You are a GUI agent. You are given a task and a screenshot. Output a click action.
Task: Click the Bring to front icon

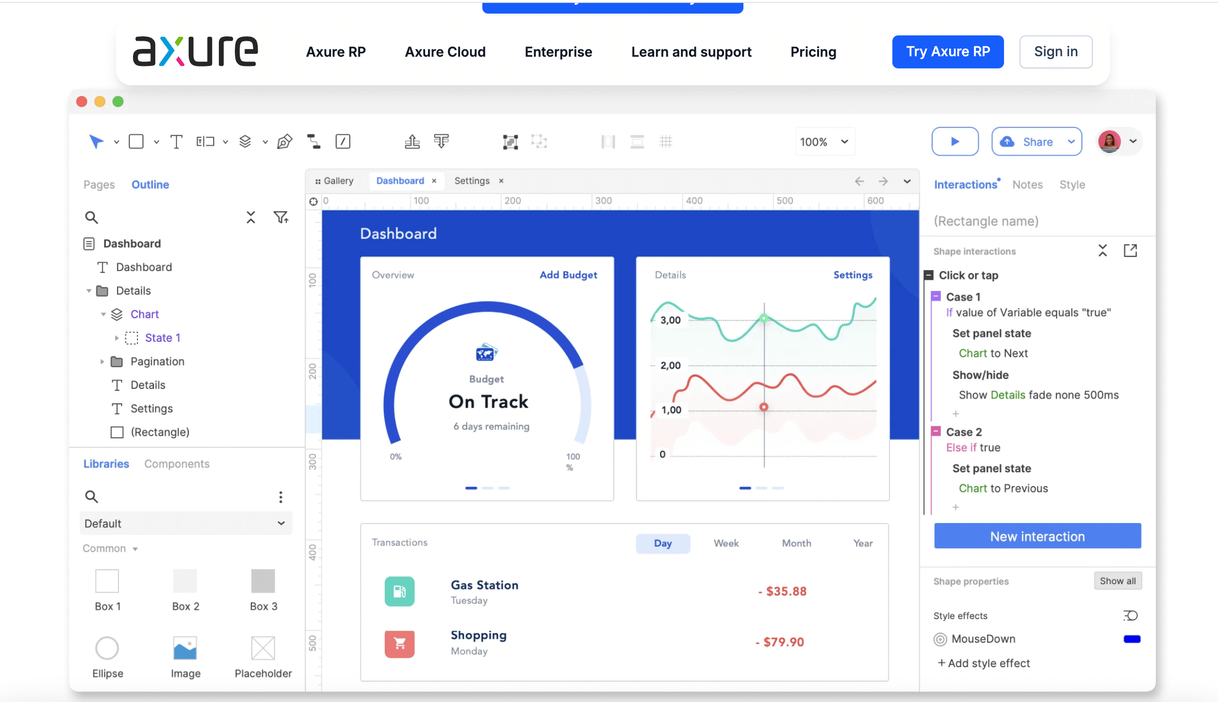412,142
